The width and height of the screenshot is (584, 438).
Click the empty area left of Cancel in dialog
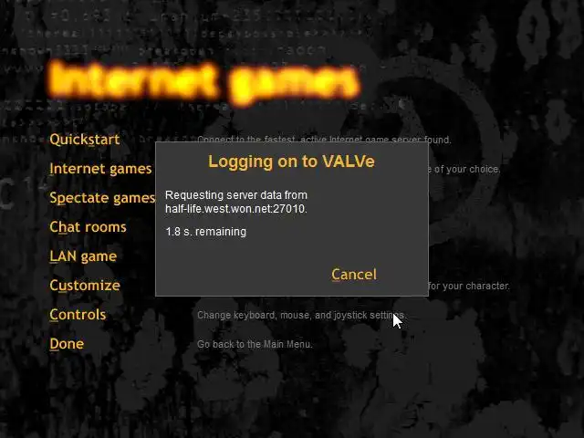(x=242, y=275)
